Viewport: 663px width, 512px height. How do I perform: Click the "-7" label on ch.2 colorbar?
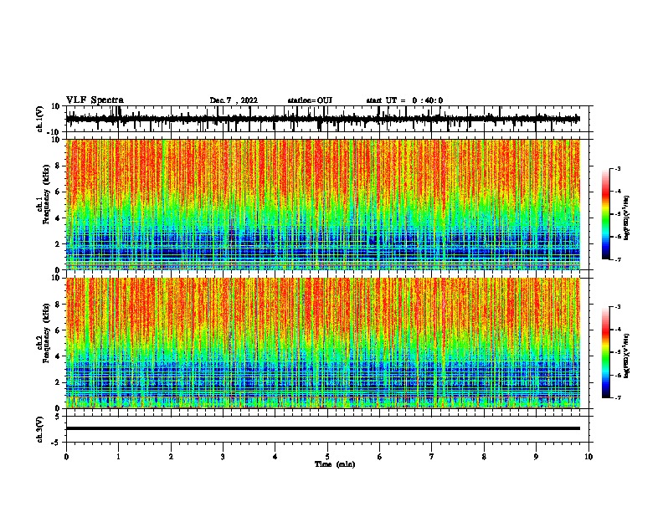(617, 397)
